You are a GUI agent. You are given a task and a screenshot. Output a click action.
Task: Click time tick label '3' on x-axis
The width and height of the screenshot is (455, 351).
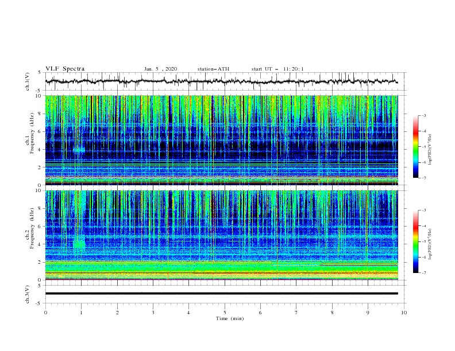point(153,313)
